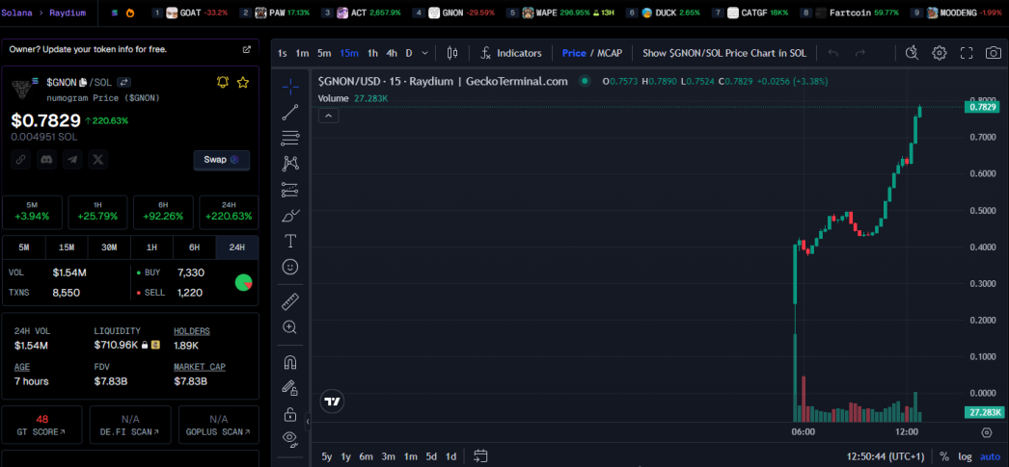Select the 1h chart interval
1009x467 pixels.
coord(372,53)
